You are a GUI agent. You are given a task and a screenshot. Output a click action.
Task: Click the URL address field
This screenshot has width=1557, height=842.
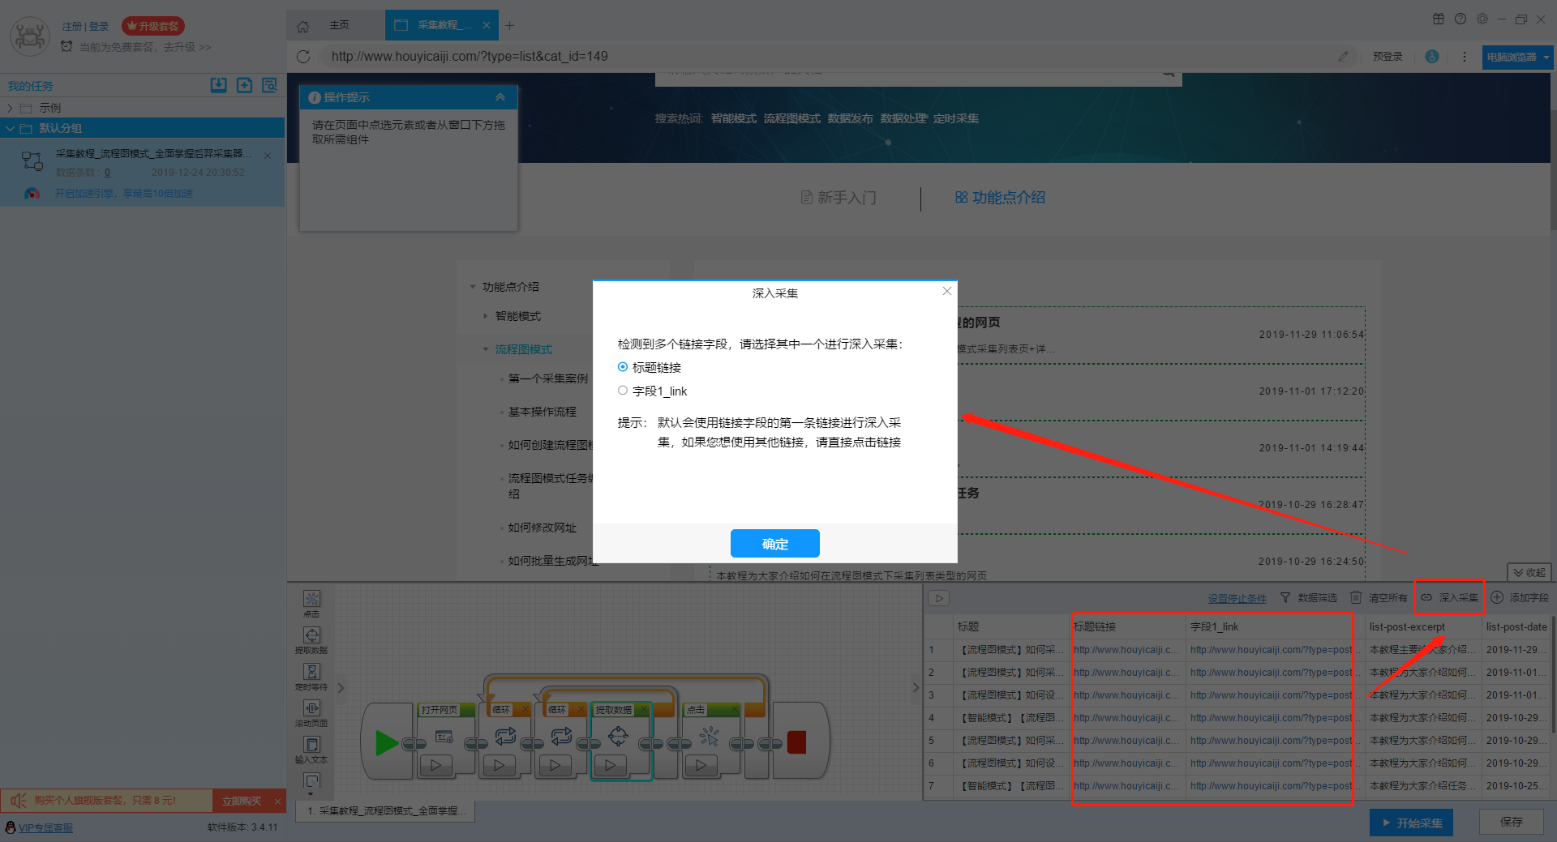(827, 57)
